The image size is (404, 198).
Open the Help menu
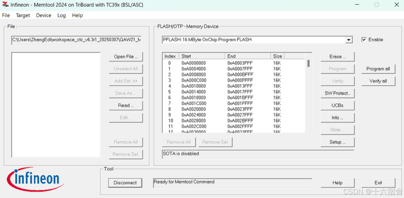point(77,15)
